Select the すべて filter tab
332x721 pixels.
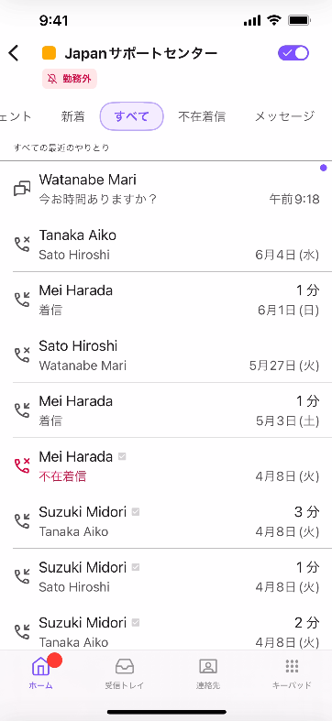132,116
